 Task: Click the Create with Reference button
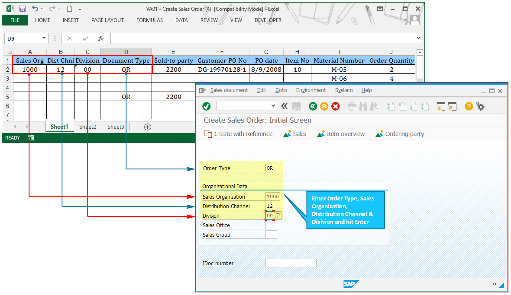coord(239,134)
